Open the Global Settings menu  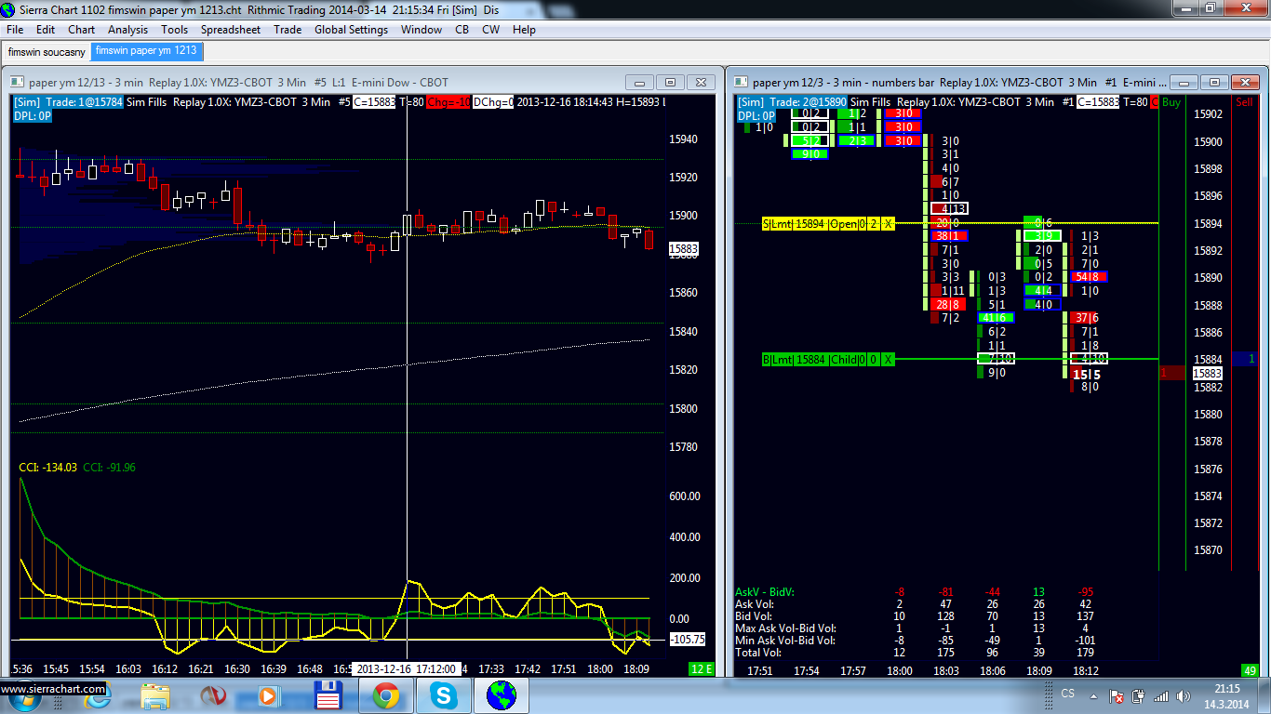click(x=351, y=30)
